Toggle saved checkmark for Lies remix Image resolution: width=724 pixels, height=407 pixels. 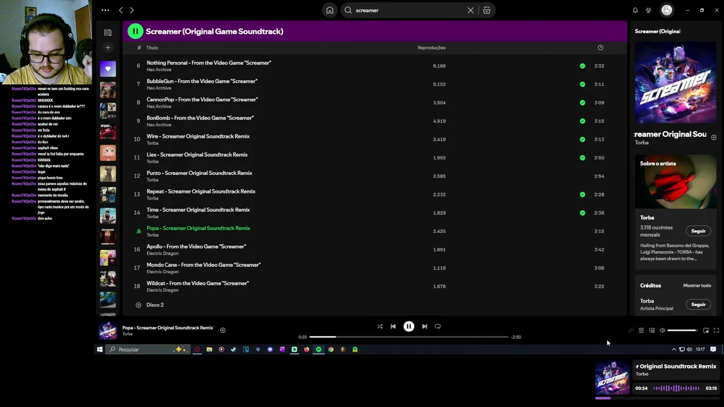coord(583,158)
